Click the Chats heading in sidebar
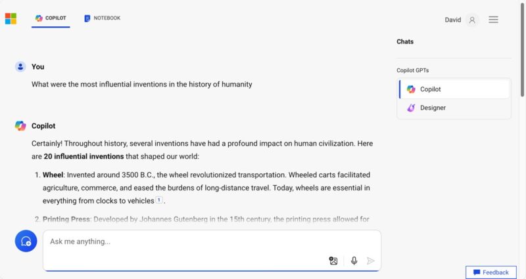 [405, 42]
